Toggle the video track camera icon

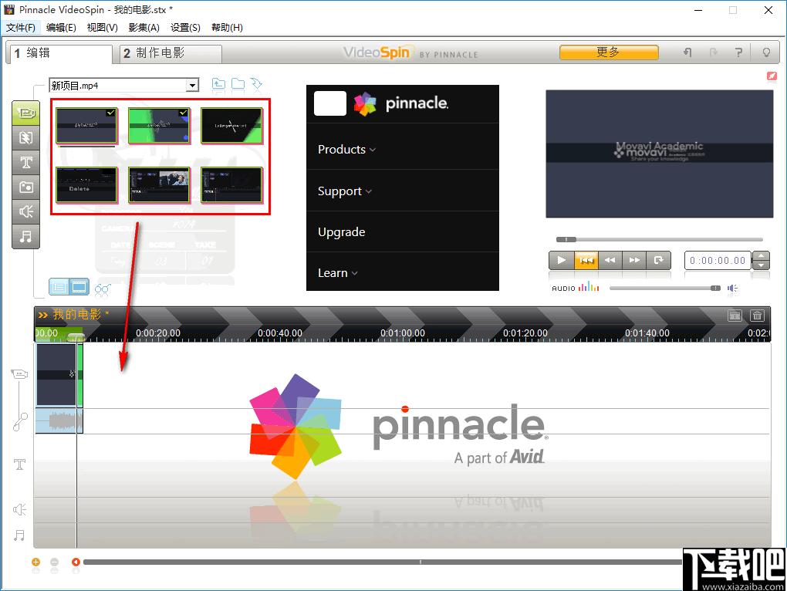(19, 374)
